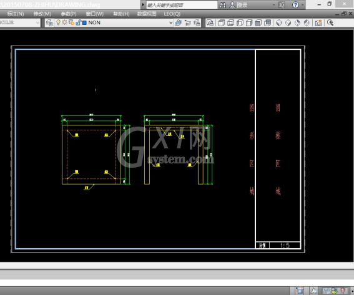Toggle the layer freeze sun icon

[65, 22]
